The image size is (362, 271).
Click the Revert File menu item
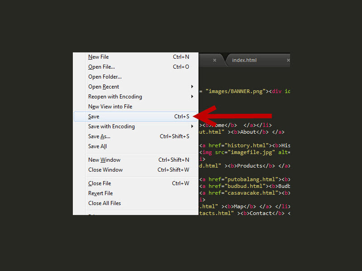[100, 193]
